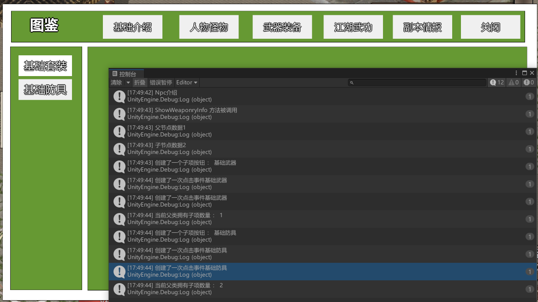Screen dimensions: 538x302
Task: Click the info icon of the 子项数量： 2 log
Action: click(x=119, y=289)
